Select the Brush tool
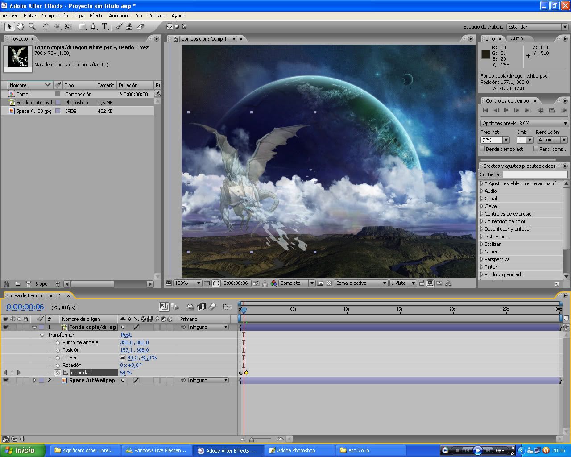571x457 pixels. (119, 27)
